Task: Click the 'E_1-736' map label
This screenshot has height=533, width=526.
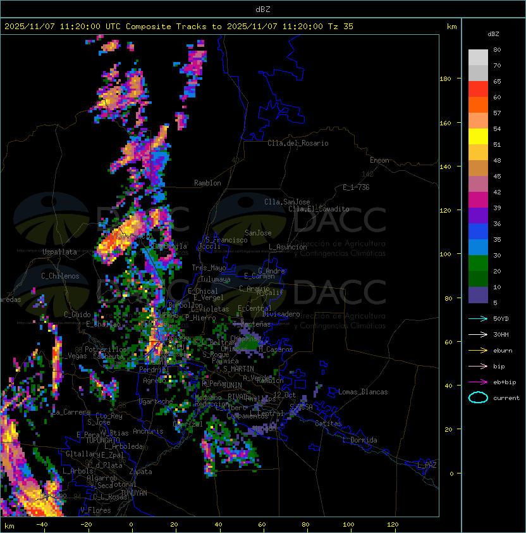Action: coord(356,187)
